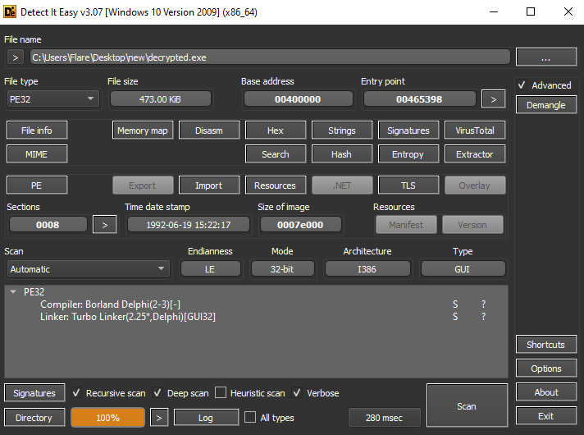Open the Hex viewer
This screenshot has width=584, height=435.
point(276,130)
